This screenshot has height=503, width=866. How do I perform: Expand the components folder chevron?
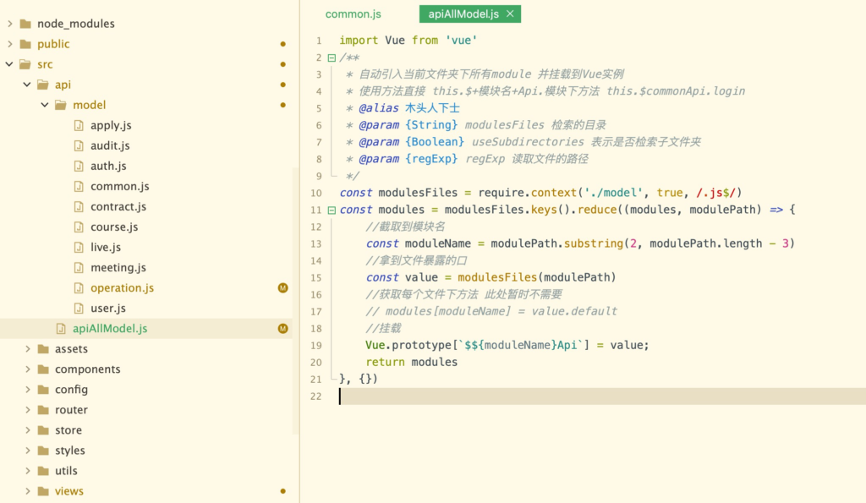pos(28,369)
